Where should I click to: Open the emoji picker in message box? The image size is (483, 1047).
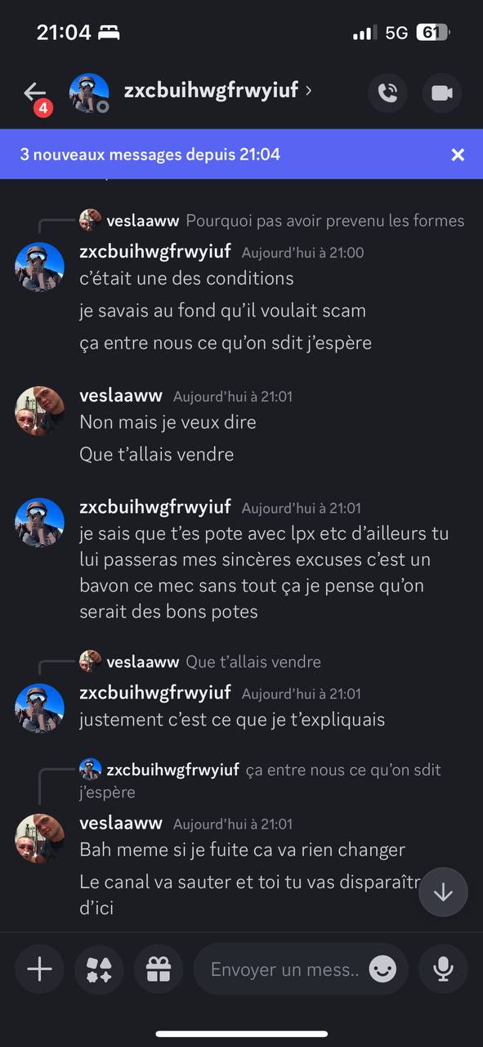coord(382,969)
